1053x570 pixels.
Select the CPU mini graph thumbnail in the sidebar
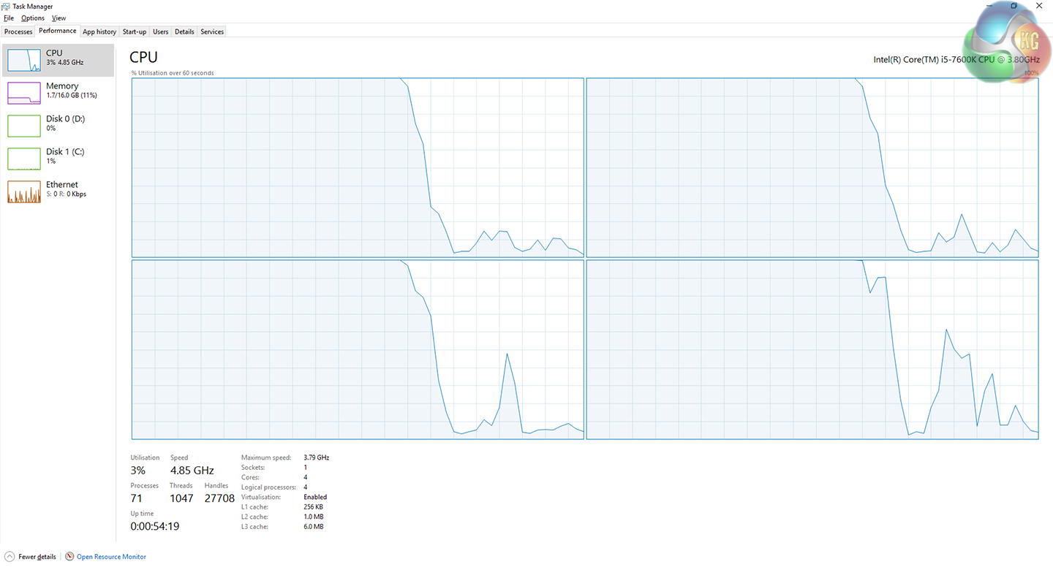click(24, 61)
